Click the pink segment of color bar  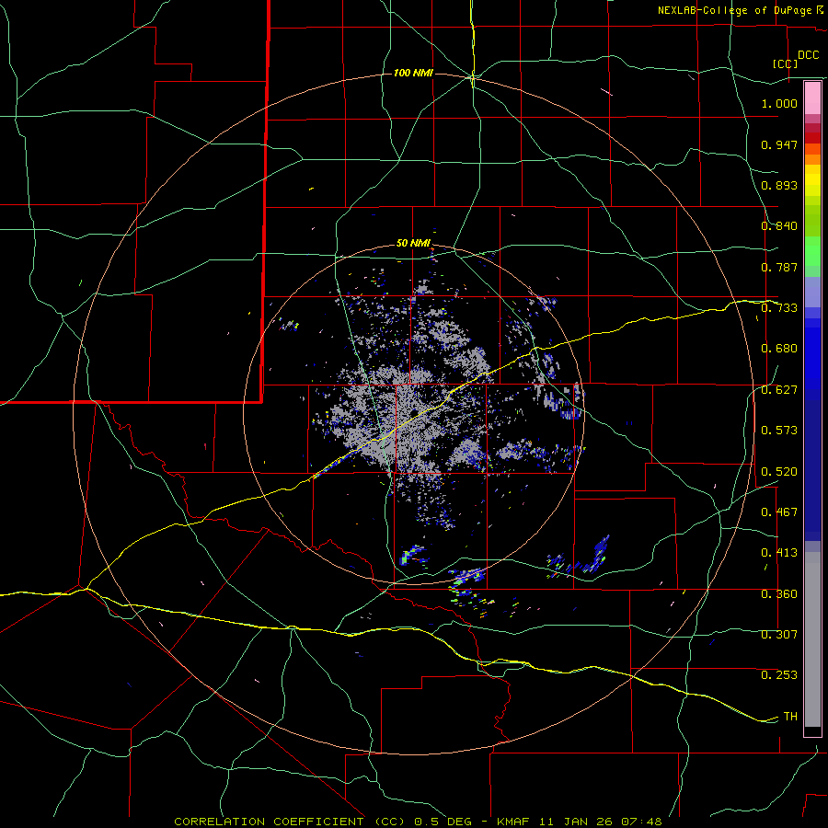(x=812, y=98)
